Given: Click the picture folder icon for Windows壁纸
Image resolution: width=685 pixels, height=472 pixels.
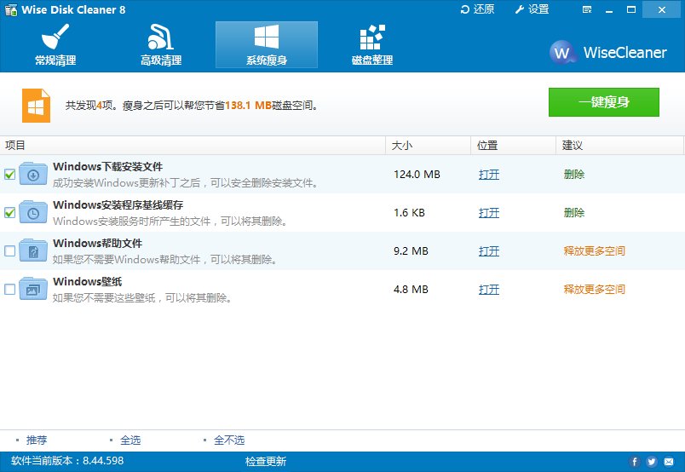Looking at the screenshot, I should click(x=33, y=289).
